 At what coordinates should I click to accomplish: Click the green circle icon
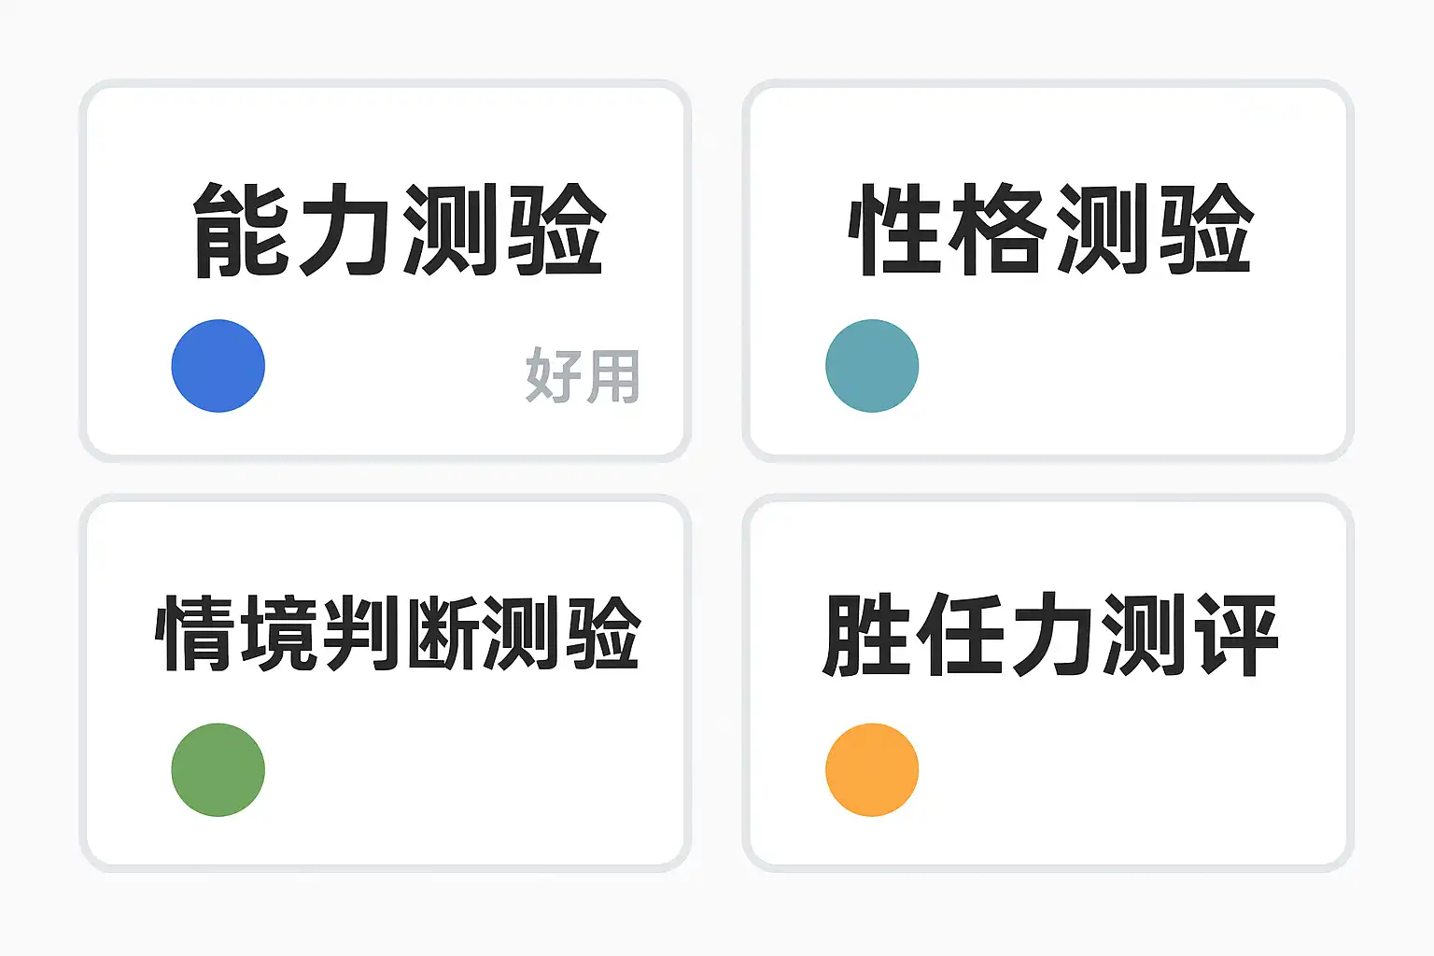coord(218,769)
